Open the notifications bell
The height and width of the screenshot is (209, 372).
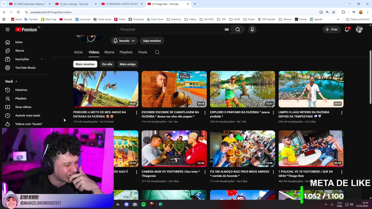(x=347, y=29)
